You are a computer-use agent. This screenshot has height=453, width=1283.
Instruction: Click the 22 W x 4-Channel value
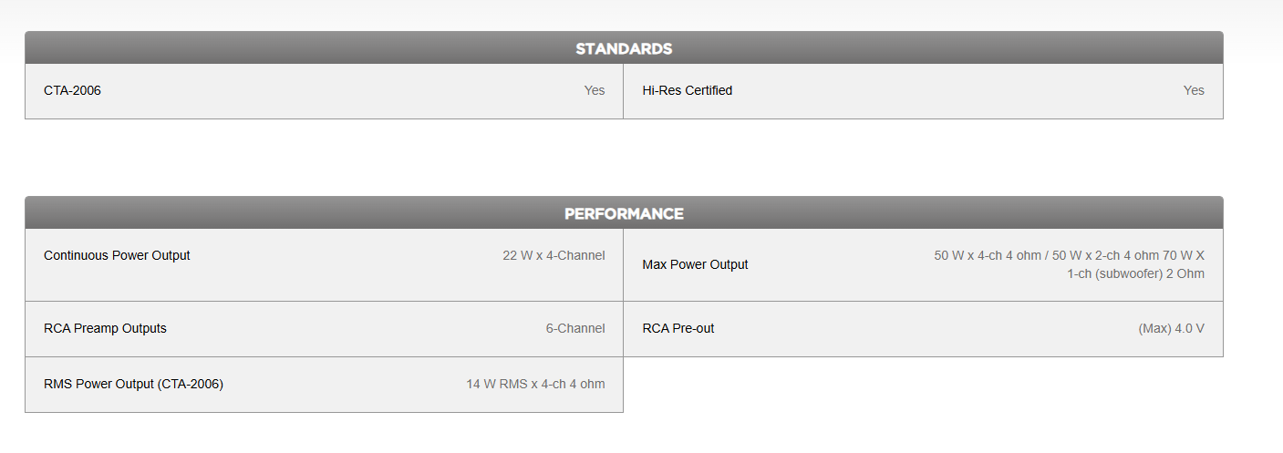point(554,255)
